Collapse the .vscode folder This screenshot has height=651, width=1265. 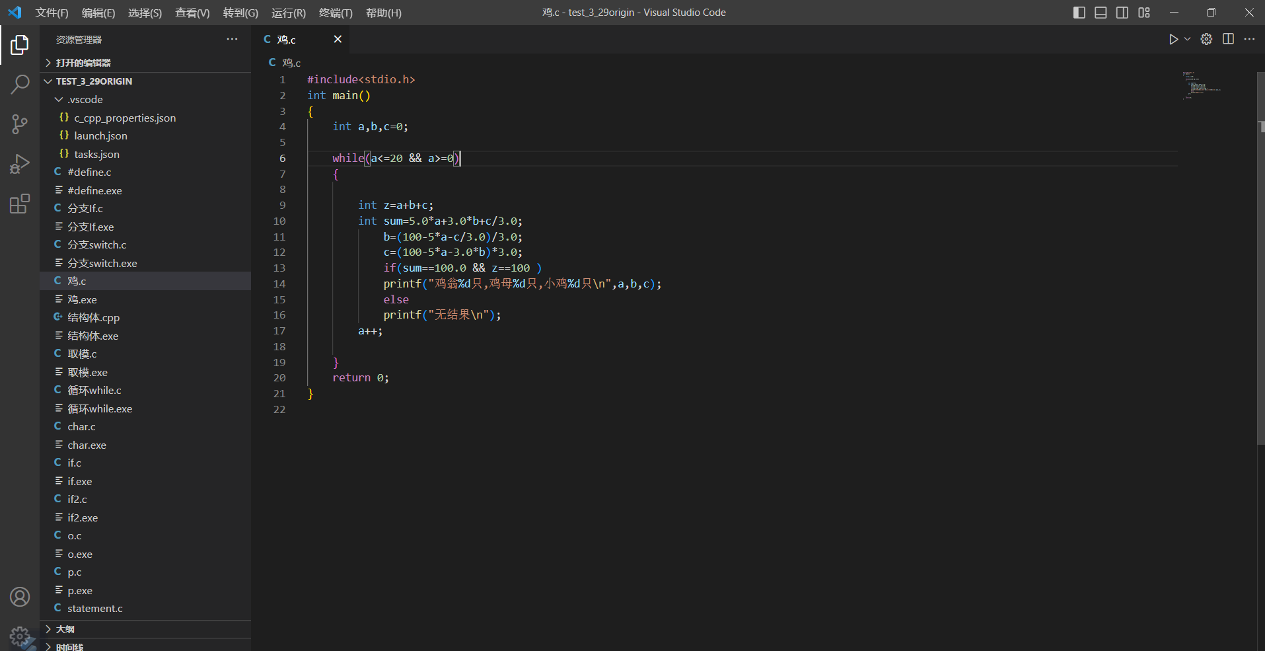pos(145,99)
